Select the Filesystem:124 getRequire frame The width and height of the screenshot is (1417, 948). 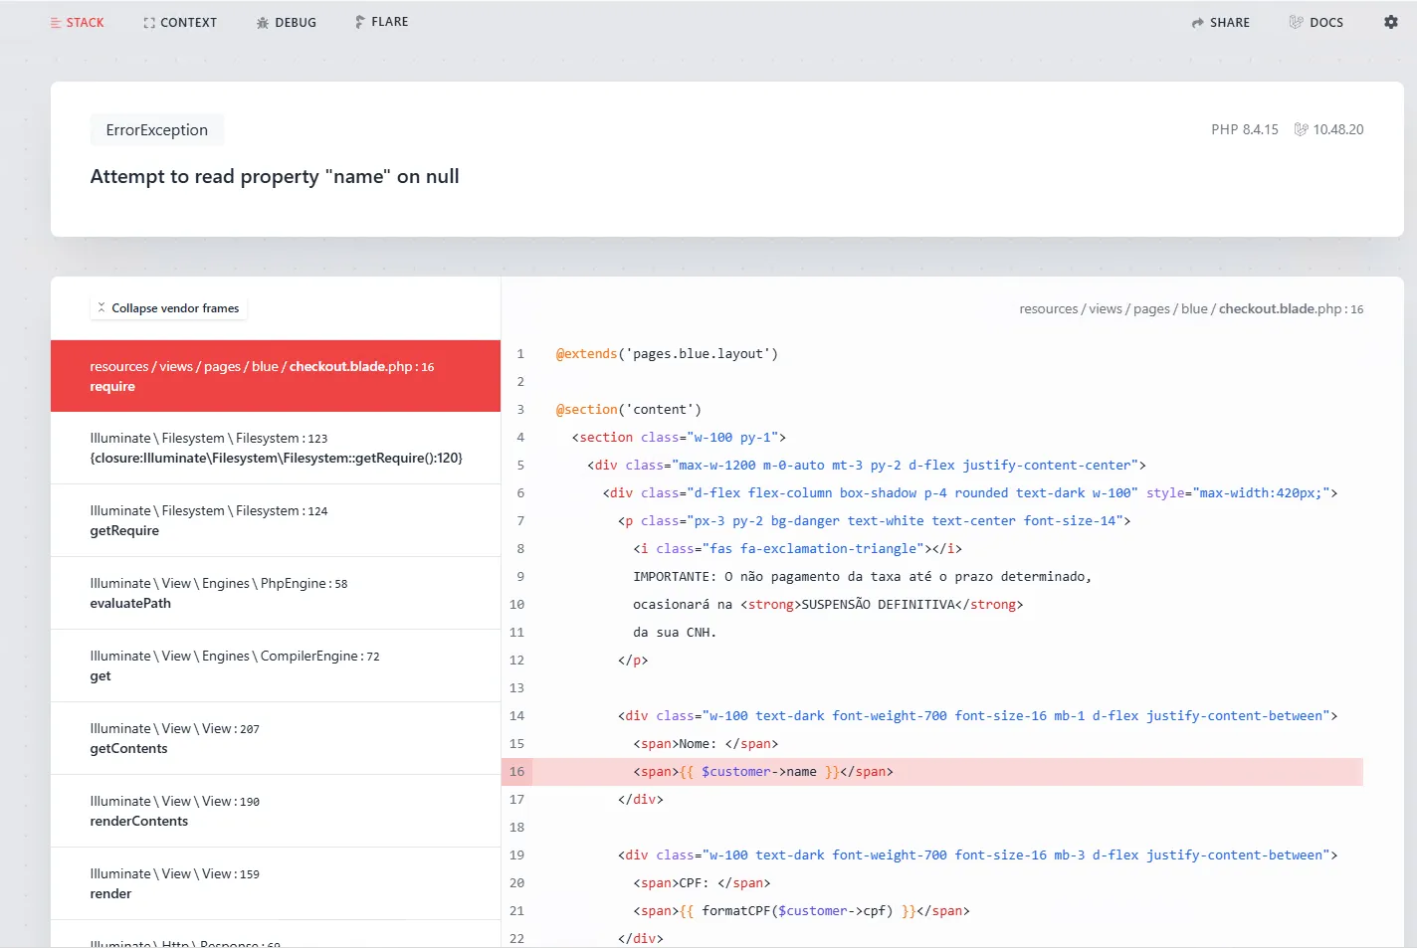click(275, 520)
